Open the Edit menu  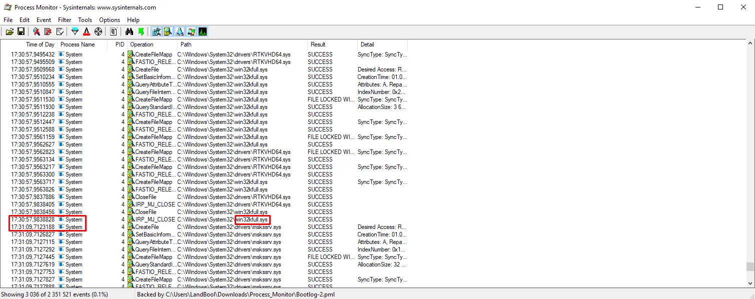(25, 20)
